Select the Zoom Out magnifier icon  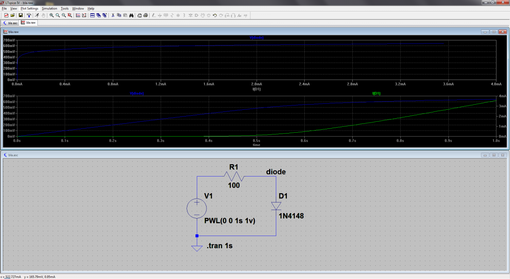(63, 15)
